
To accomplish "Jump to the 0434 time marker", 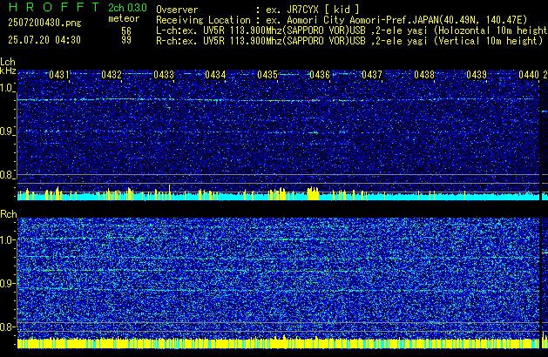I will click(x=215, y=75).
